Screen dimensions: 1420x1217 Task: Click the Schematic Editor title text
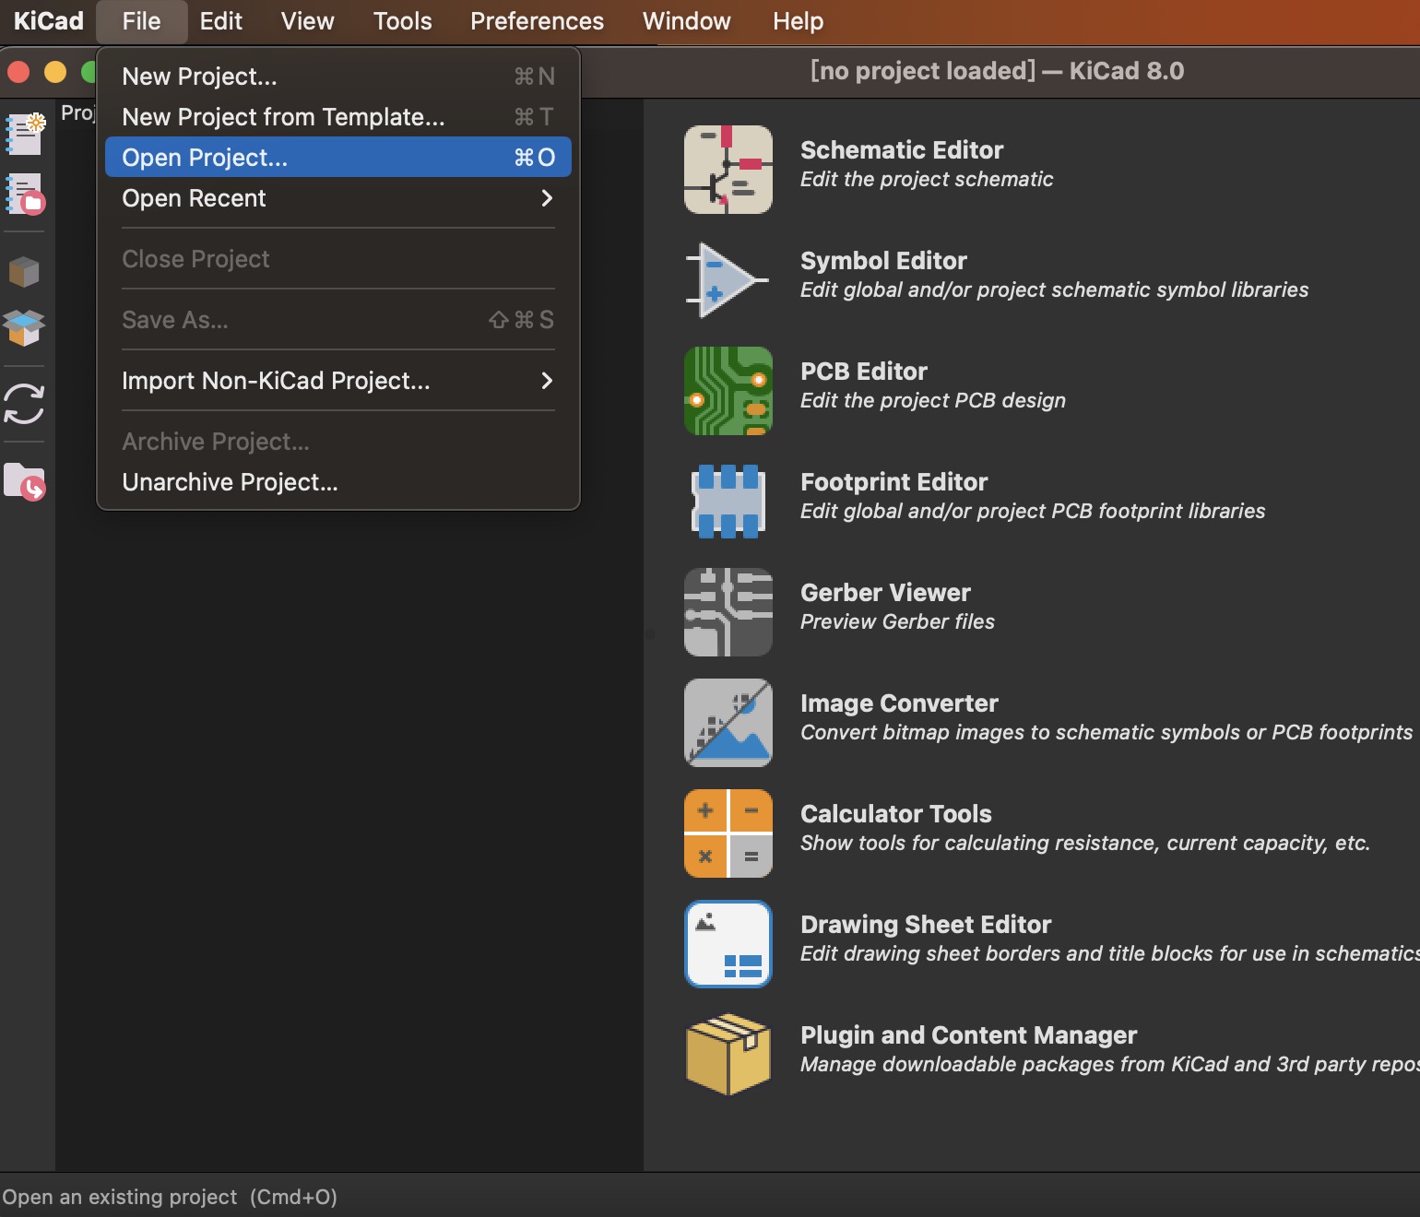coord(902,149)
